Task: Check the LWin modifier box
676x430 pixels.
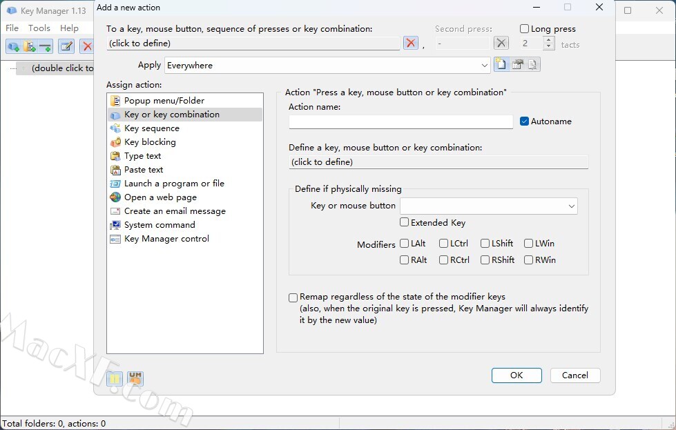Action: pos(528,244)
